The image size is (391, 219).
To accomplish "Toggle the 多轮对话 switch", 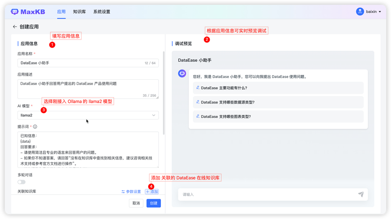I will point(21,182).
